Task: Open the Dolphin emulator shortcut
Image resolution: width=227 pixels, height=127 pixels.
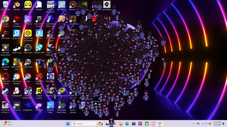Action: coord(39,6)
